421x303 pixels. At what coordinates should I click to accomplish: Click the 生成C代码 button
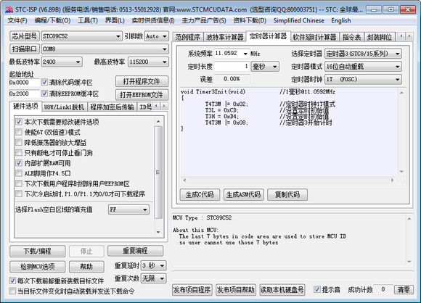200,195
